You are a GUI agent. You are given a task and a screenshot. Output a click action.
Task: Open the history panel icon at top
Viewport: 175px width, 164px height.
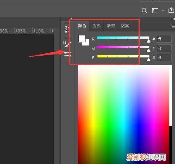(x=67, y=29)
